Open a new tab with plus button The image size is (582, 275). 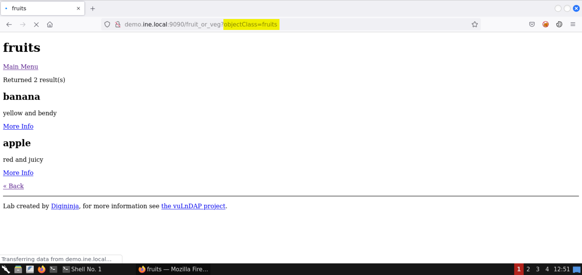(93, 8)
